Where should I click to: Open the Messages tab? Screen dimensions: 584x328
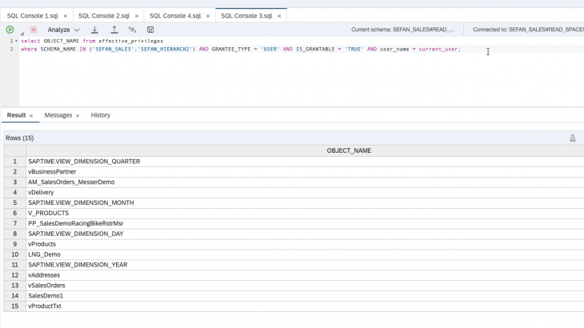pyautogui.click(x=58, y=115)
